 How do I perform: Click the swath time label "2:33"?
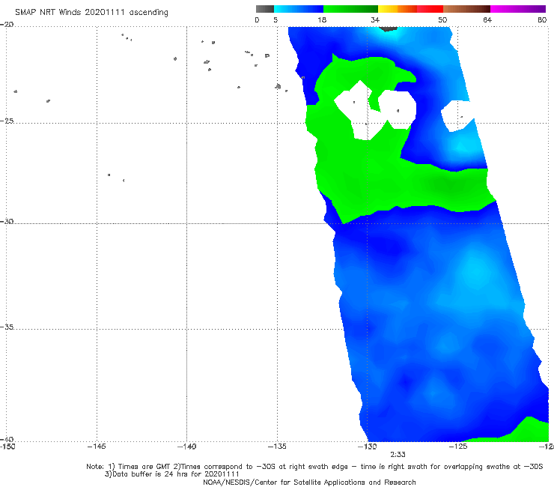point(398,455)
